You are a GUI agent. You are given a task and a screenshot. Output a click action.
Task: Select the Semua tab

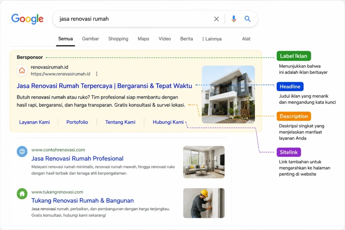tap(65, 39)
